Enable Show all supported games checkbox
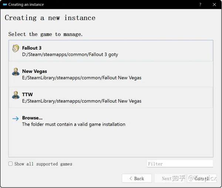Image resolution: width=222 pixels, height=188 pixels. point(10,164)
